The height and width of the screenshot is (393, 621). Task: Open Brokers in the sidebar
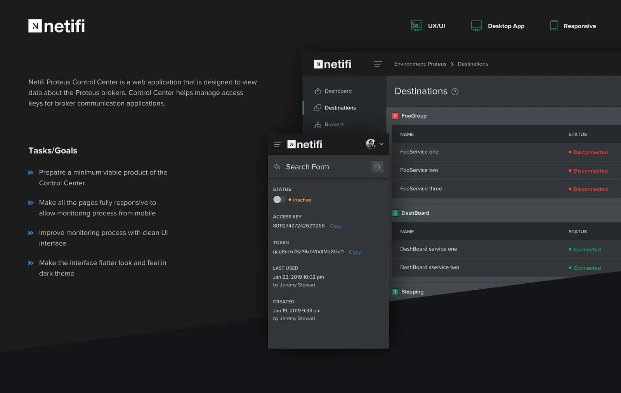[334, 124]
